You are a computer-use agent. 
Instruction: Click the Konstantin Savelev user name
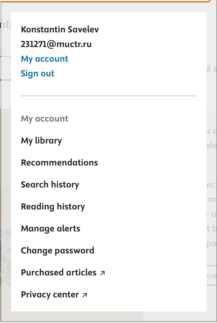(x=60, y=30)
